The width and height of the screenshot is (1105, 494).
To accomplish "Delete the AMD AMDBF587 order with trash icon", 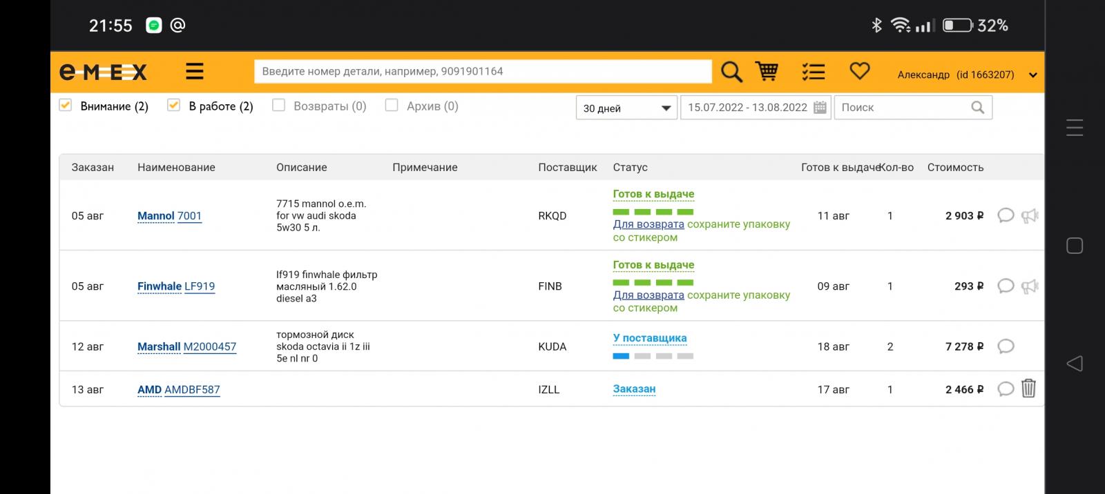I will point(1028,388).
